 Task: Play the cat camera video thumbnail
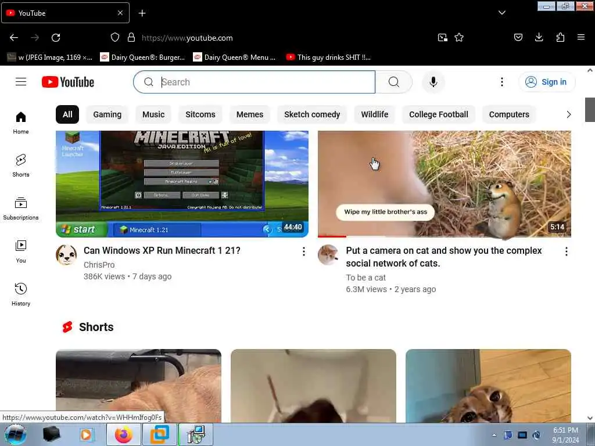click(445, 184)
